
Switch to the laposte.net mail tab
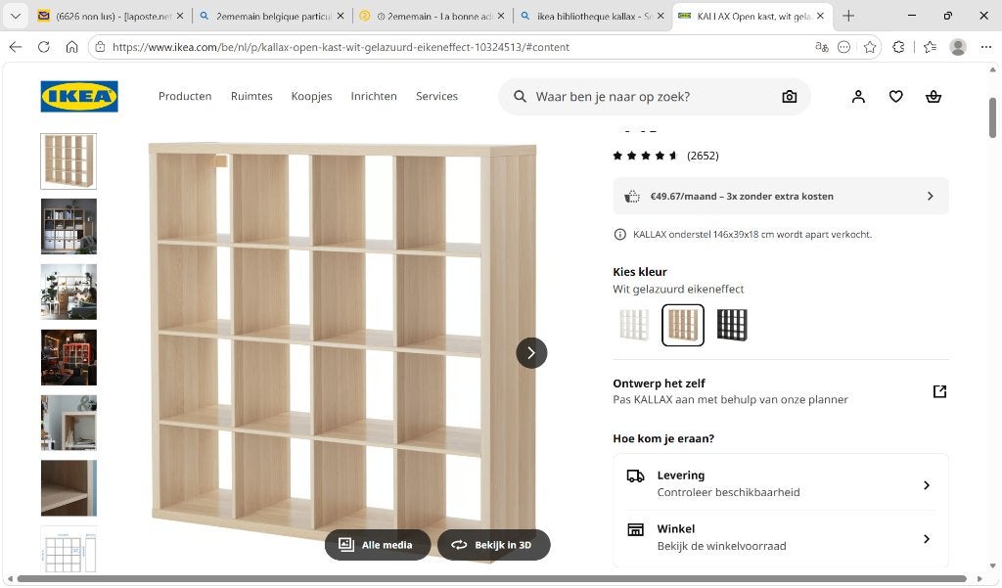coord(112,16)
